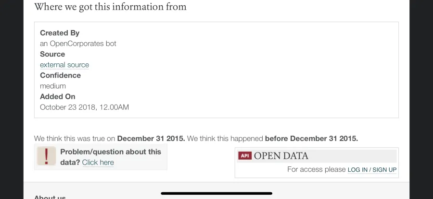Click the red API badge icon
The image size is (433, 199).
coord(245,156)
